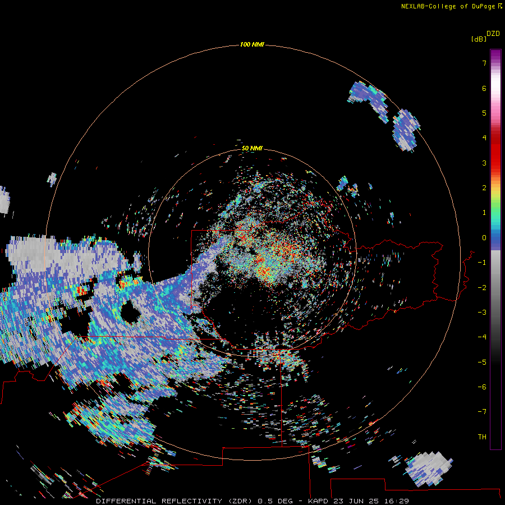This screenshot has width=505, height=505.
Task: Click the -6 value on the color scale
Action: point(482,387)
